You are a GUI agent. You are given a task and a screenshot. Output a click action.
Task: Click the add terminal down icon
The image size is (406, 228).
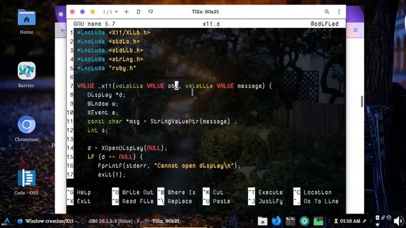pyautogui.click(x=150, y=12)
